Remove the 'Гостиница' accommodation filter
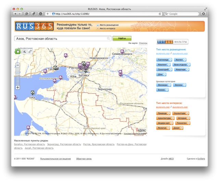Screen dimensions: 219x182 [x=170, y=60]
